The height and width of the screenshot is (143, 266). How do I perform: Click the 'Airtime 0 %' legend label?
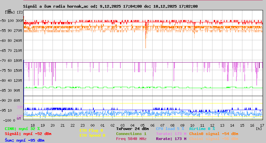[202, 129]
